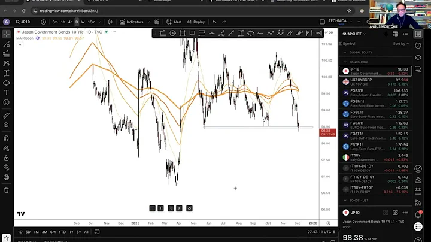This screenshot has width=431, height=242.
Task: Zoom in chart plus button
Action: 161,208
